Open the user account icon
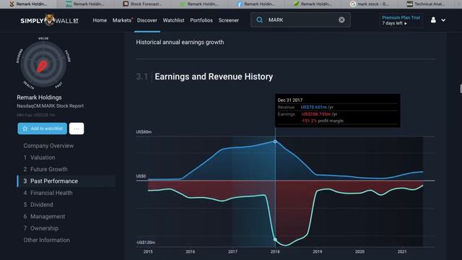Viewport: 462px width, 260px height. coord(433,20)
